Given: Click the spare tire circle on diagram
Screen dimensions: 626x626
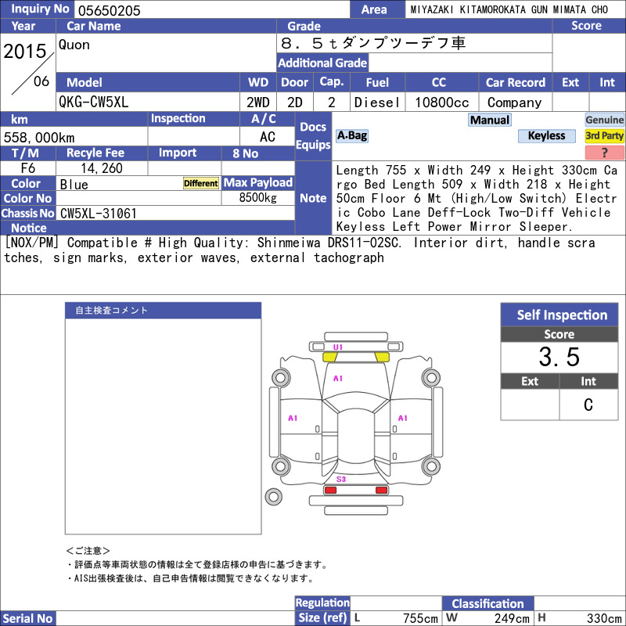Looking at the screenshot, I should tap(273, 497).
